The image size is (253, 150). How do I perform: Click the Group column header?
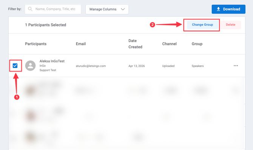click(x=197, y=44)
